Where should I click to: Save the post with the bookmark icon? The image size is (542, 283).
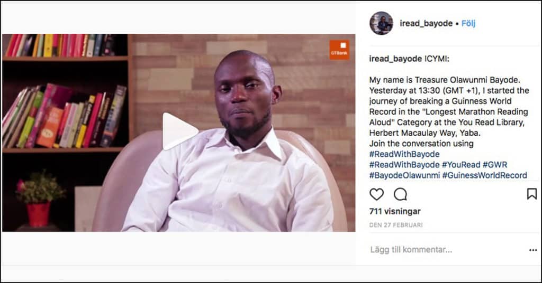tap(531, 194)
